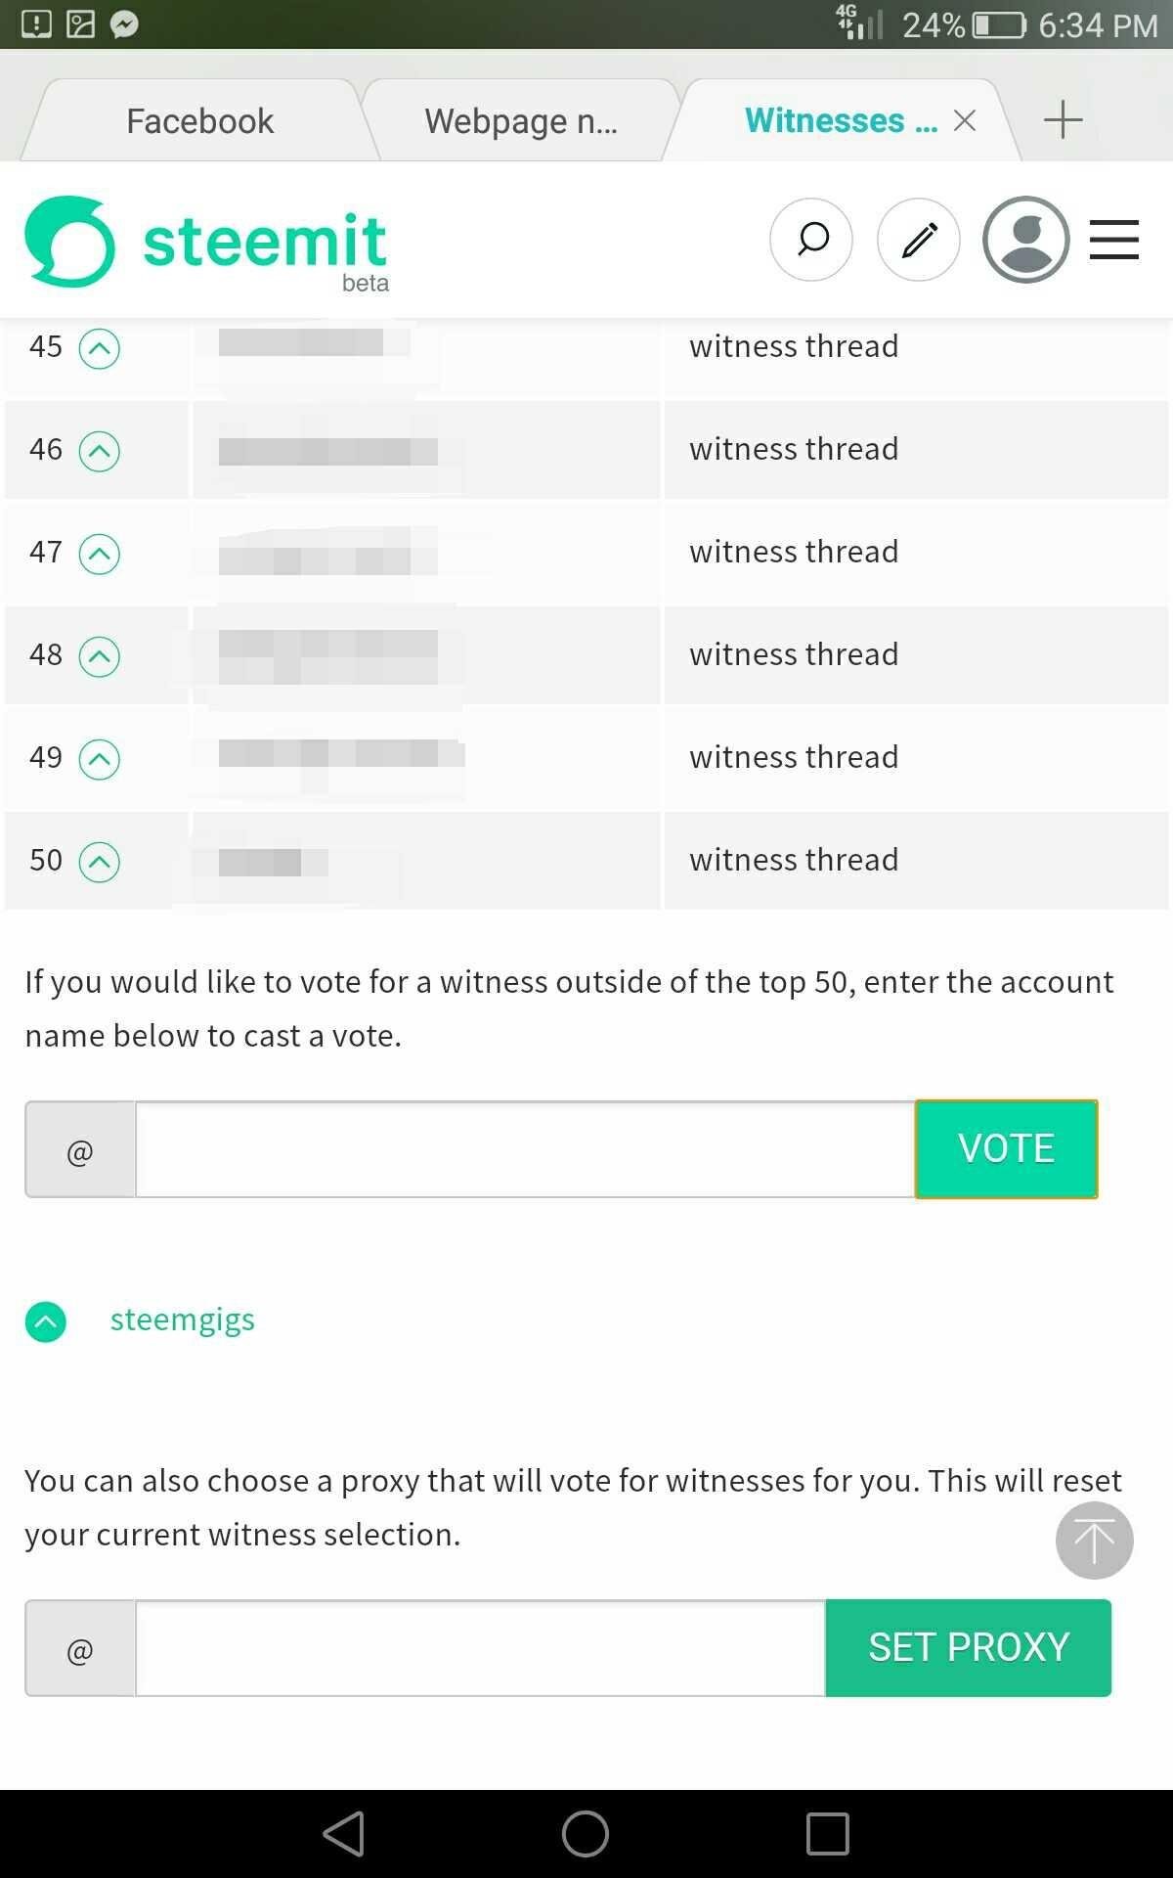Toggle upvote for witness rank 48
Image resolution: width=1173 pixels, height=1878 pixels.
99,656
